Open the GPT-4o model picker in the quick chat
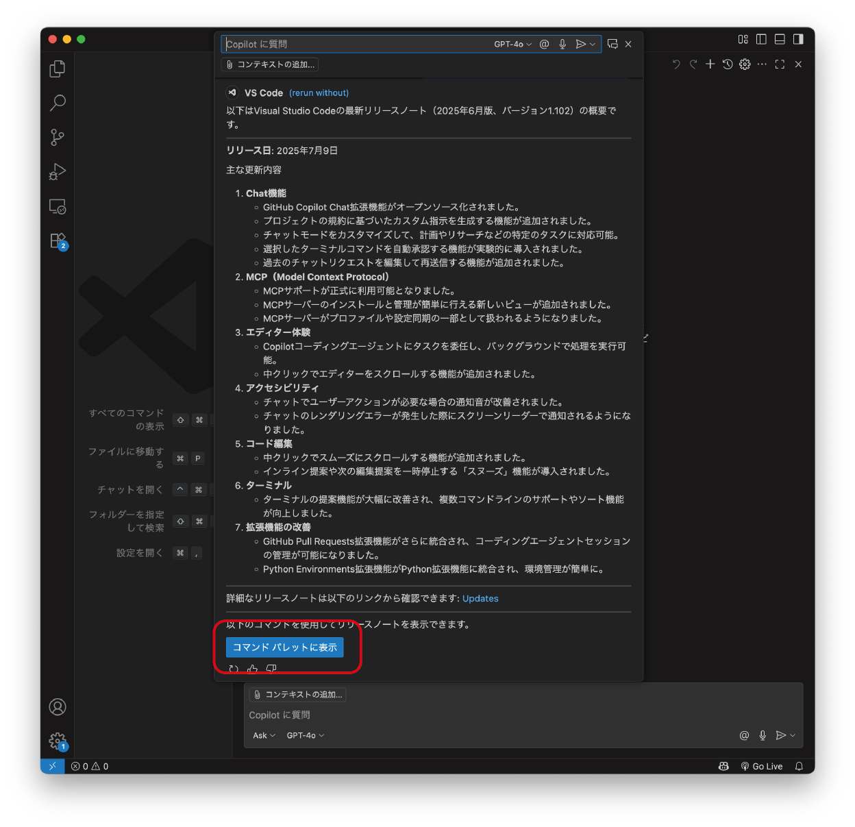 513,44
